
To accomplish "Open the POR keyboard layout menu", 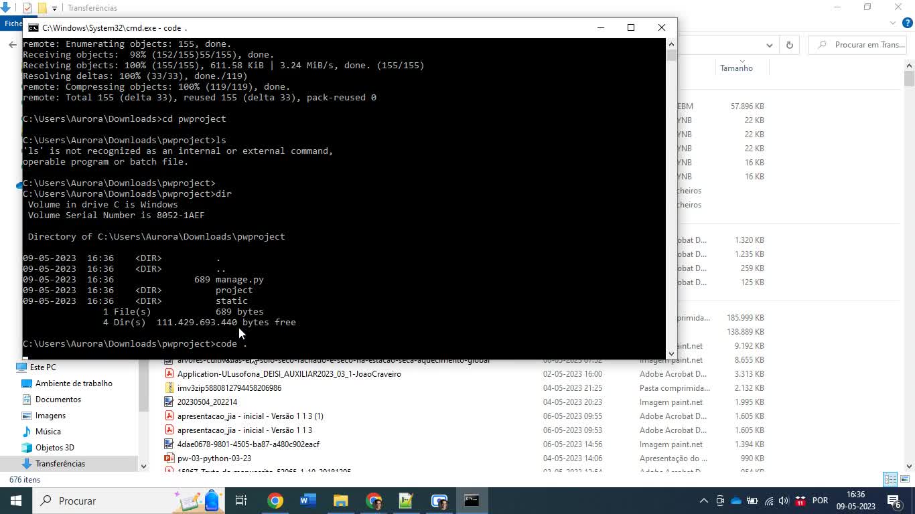I will (820, 501).
